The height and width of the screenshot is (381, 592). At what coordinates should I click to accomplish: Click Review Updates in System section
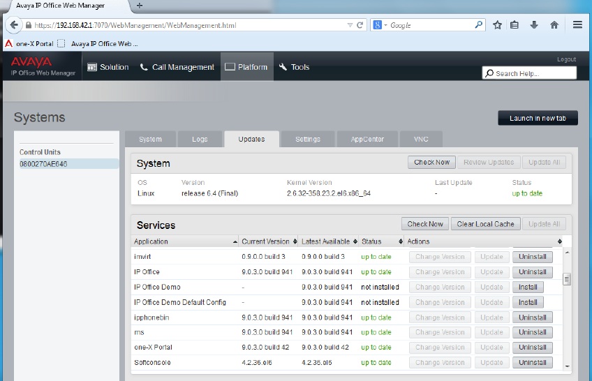click(x=489, y=162)
